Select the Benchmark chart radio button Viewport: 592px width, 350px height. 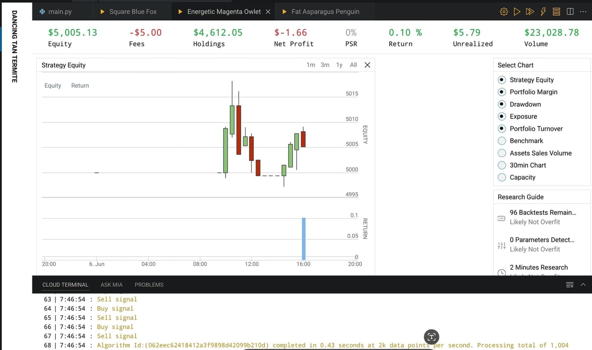(x=502, y=141)
